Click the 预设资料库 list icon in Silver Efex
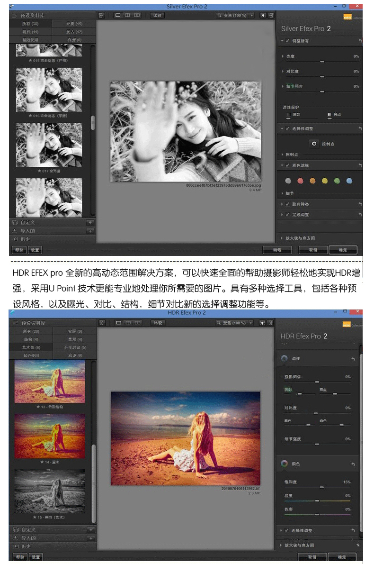The height and width of the screenshot is (564, 374). [14, 16]
